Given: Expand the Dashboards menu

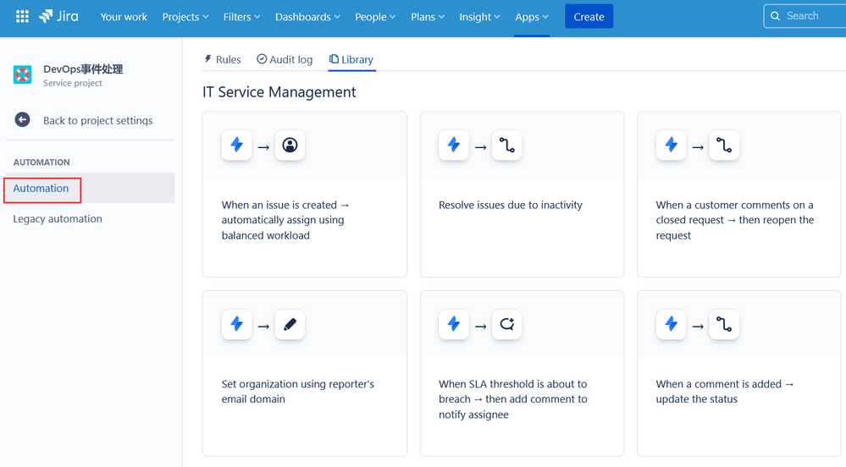Looking at the screenshot, I should [307, 17].
